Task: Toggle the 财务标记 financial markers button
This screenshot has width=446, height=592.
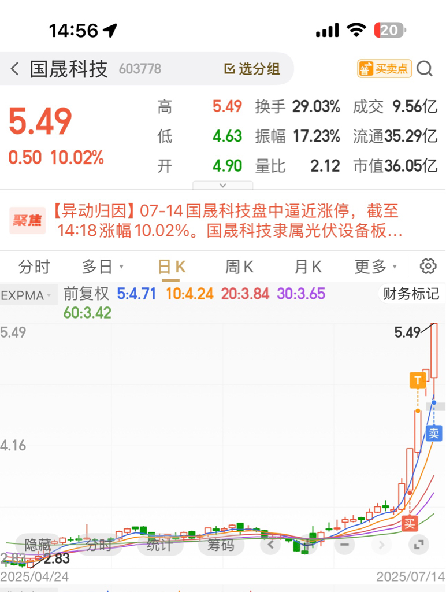Action: coord(411,294)
